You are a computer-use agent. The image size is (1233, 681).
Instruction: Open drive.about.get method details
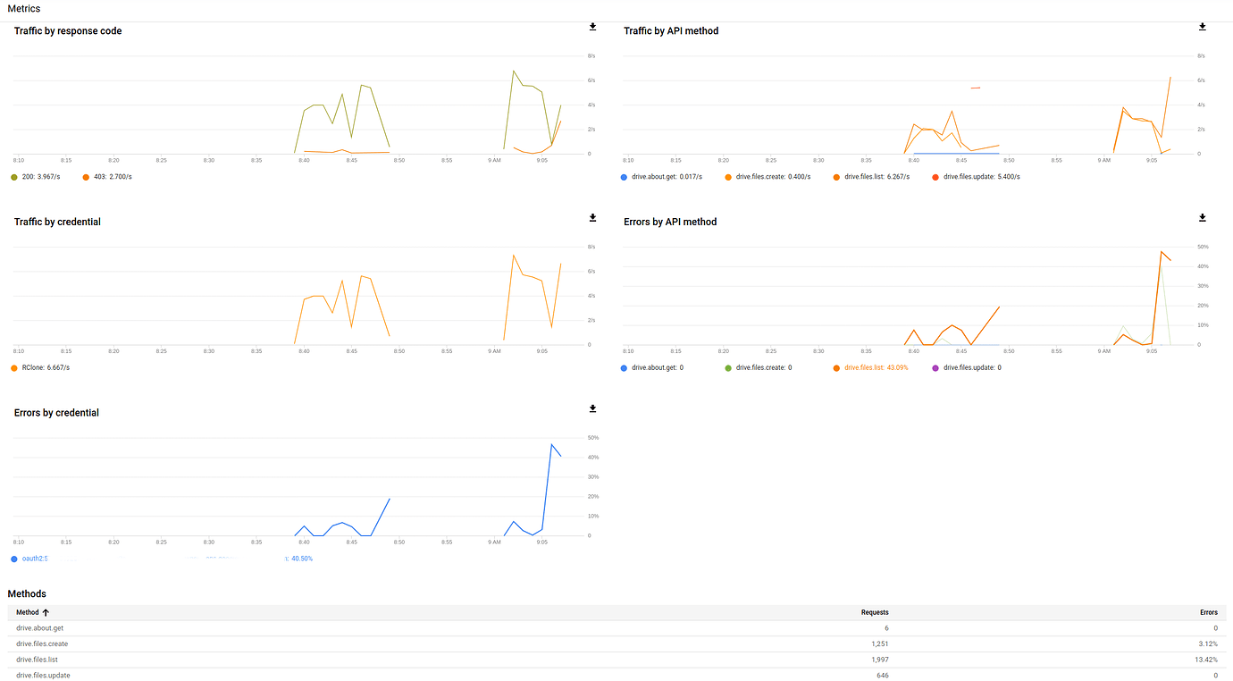click(x=38, y=627)
